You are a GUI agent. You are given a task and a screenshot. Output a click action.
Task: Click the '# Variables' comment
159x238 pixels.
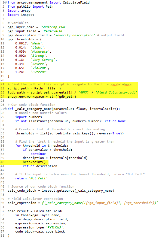pos(18,23)
